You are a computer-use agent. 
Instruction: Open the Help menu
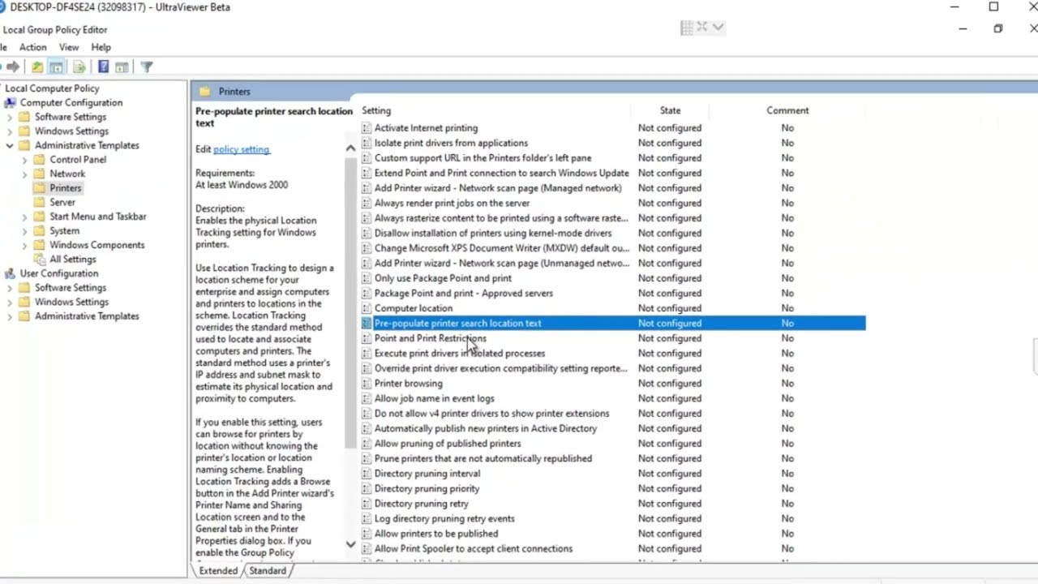(101, 48)
